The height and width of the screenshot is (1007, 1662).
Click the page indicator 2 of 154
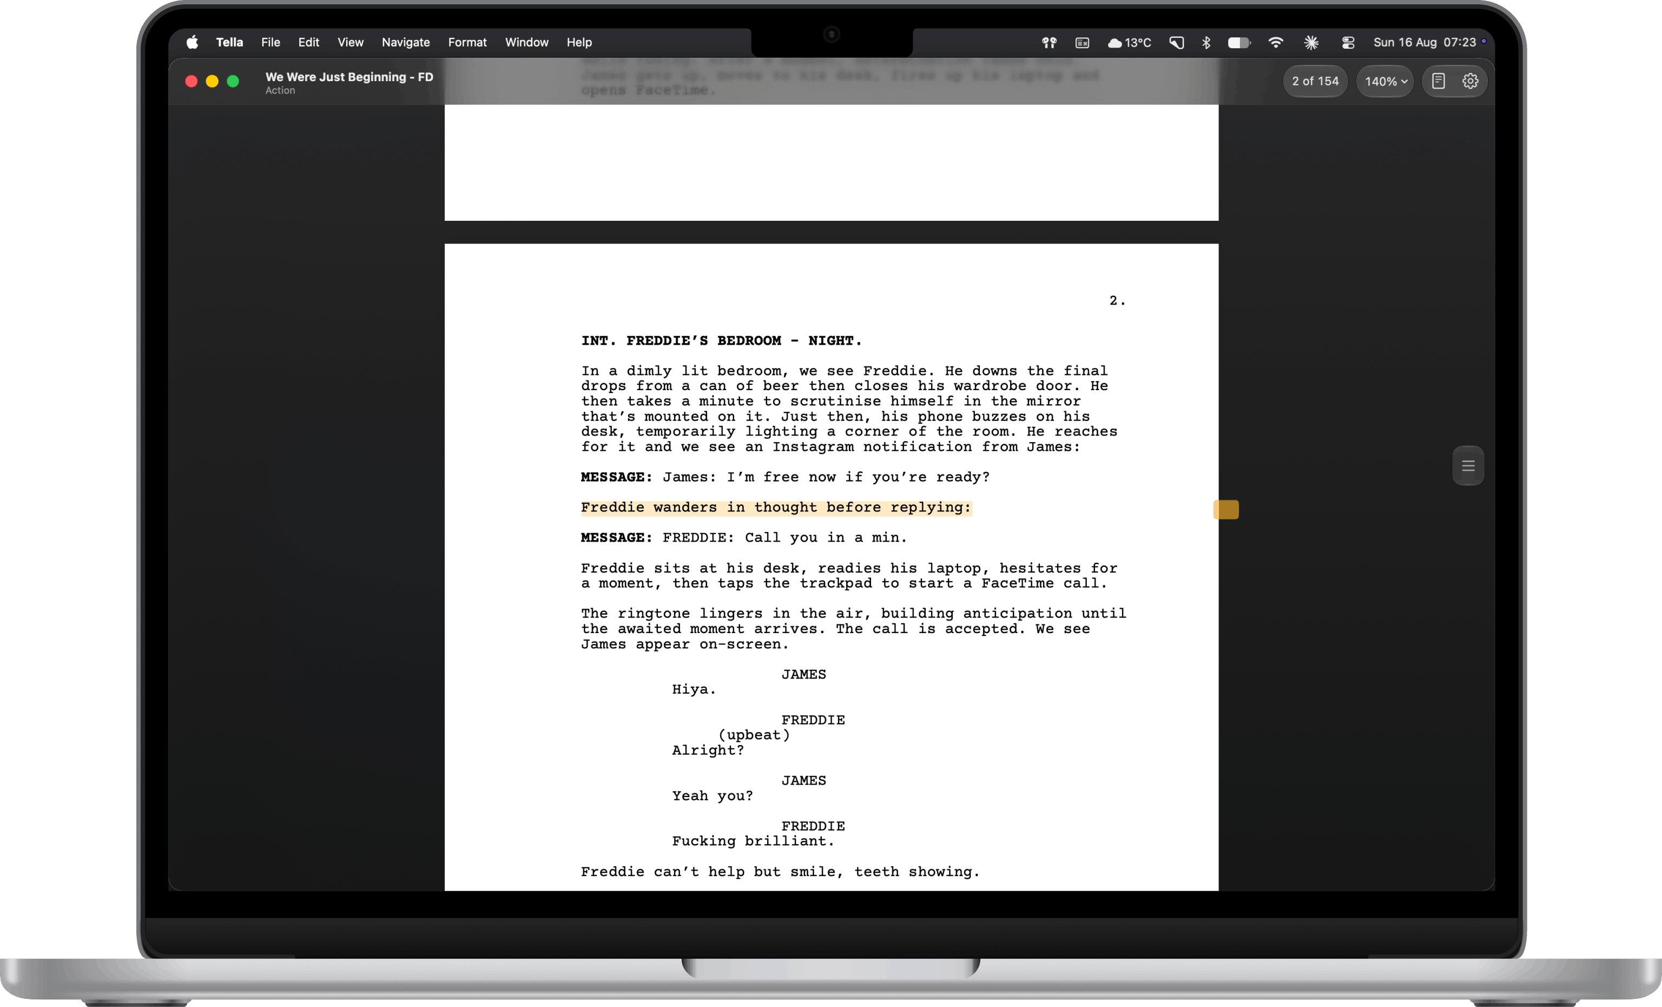(x=1315, y=81)
